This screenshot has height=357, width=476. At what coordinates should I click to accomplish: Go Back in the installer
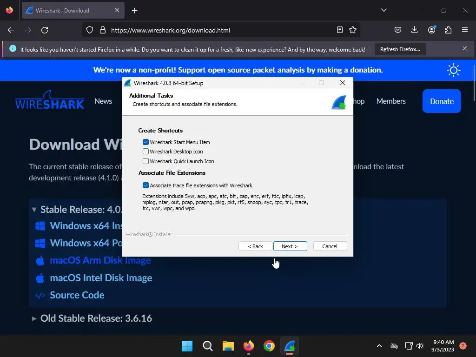pyautogui.click(x=255, y=246)
